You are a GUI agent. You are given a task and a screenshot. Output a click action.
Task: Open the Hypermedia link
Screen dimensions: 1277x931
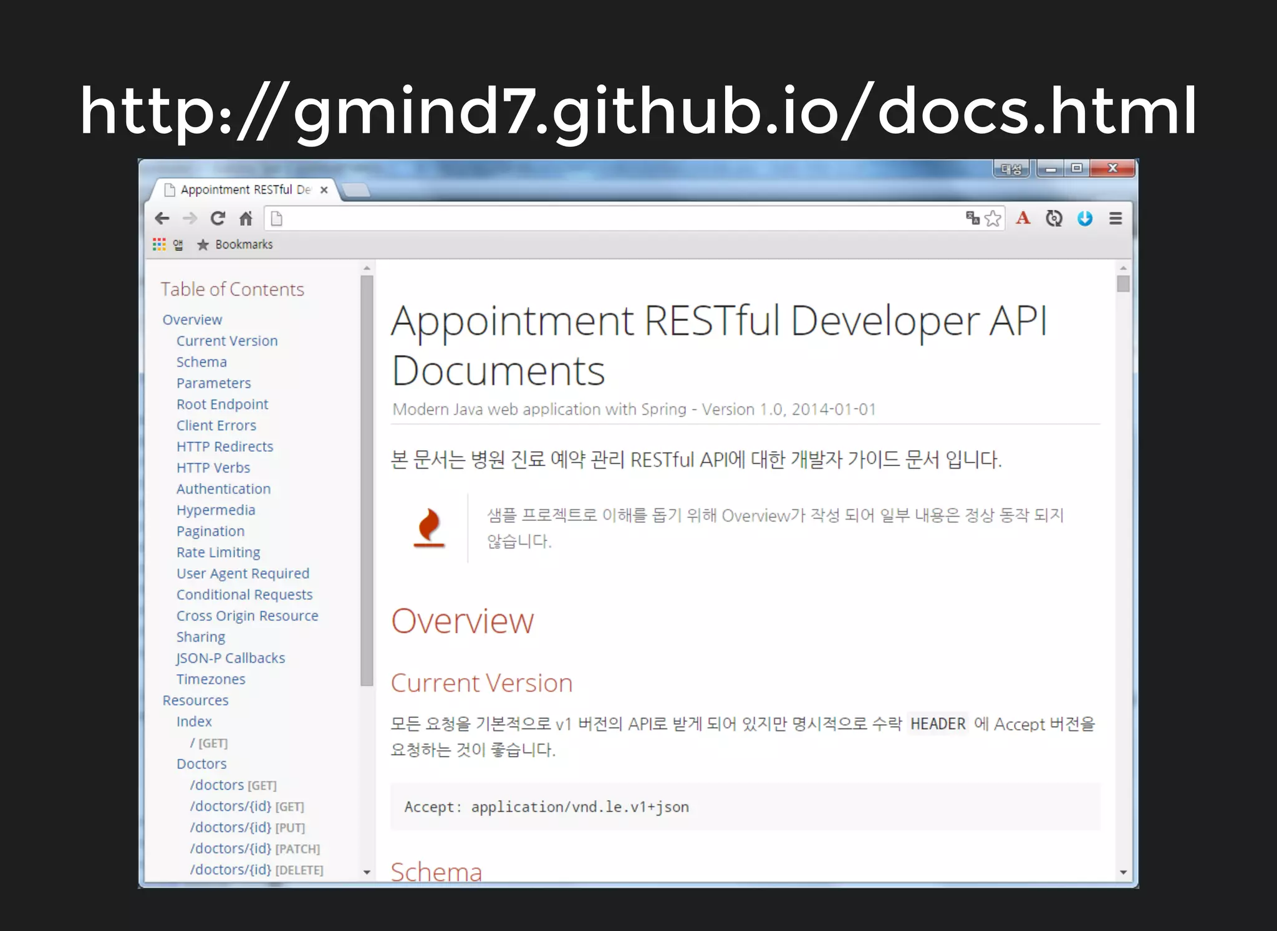216,510
